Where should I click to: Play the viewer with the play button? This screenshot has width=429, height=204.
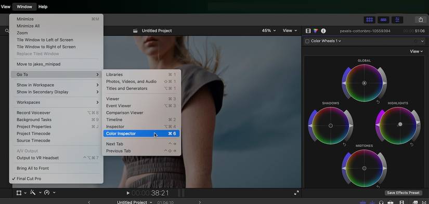(x=128, y=193)
